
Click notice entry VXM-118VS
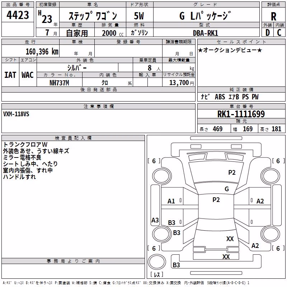(16, 114)
